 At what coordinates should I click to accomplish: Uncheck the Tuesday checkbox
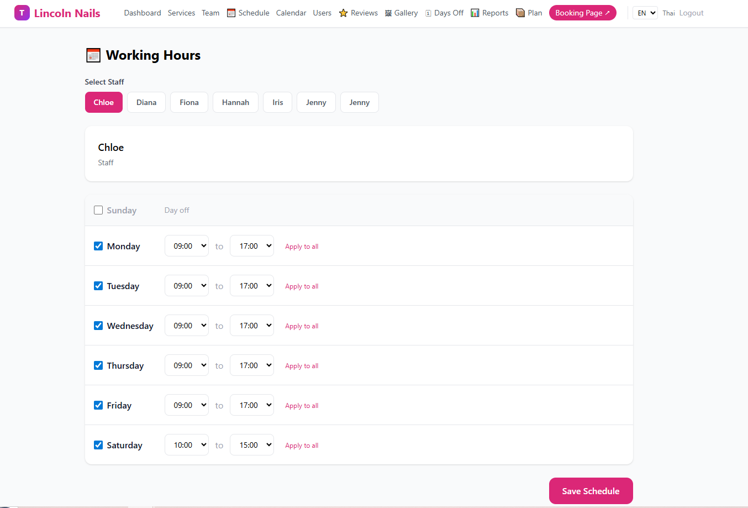pos(98,286)
